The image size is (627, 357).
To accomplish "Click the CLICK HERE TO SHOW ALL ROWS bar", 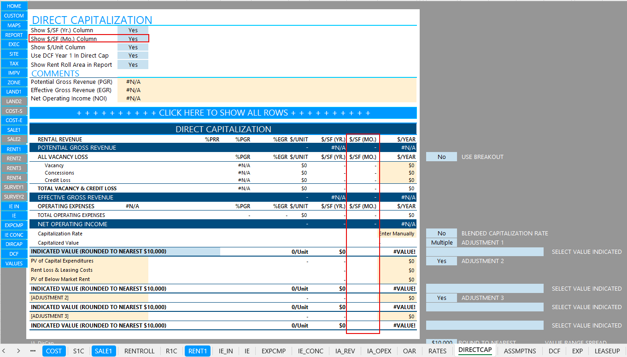I will pos(223,113).
